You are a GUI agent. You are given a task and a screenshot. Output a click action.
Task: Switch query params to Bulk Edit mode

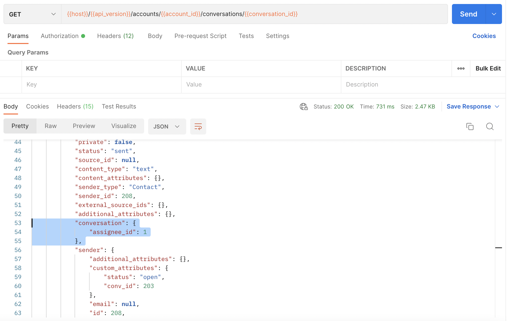coord(487,68)
